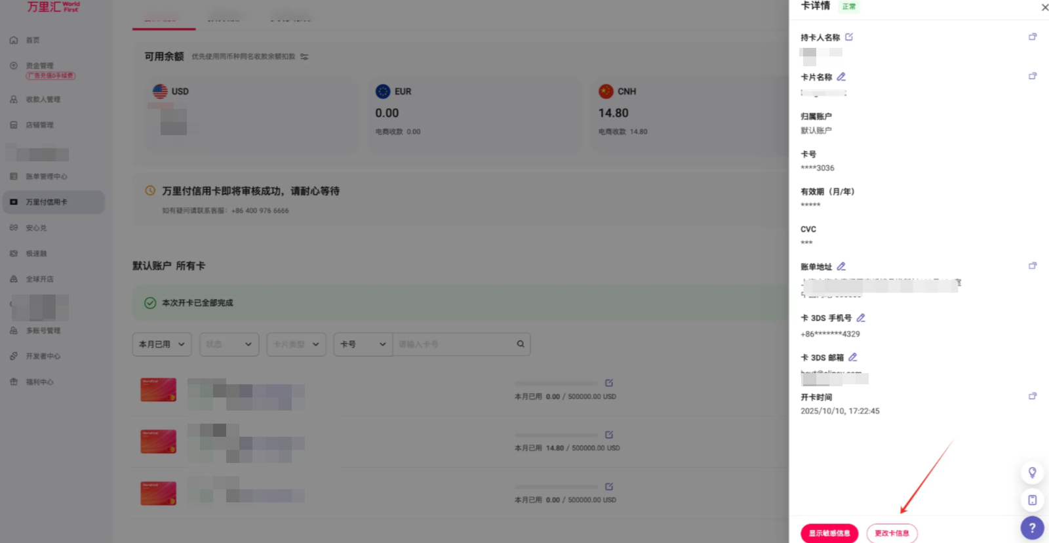
Task: Edit limit icon of the 14.80 card row
Action: (609, 435)
